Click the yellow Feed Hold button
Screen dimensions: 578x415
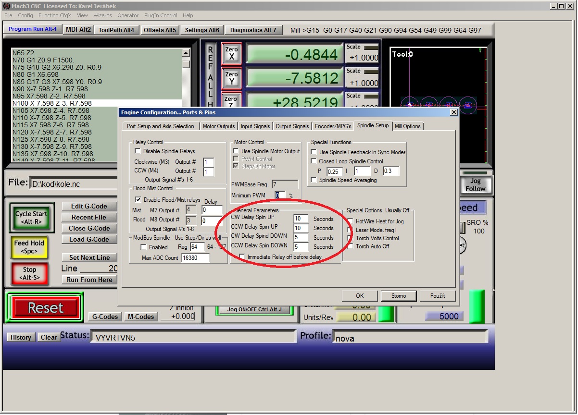(x=29, y=247)
